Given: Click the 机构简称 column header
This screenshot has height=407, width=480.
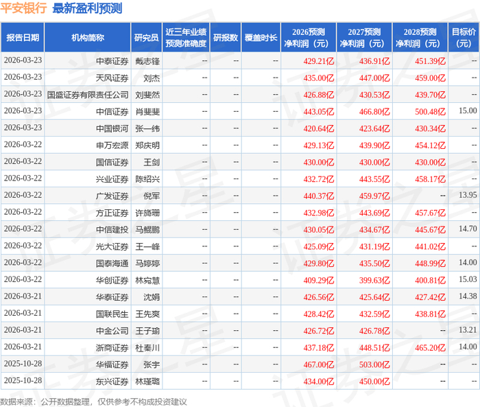Looking at the screenshot, I should pos(88,37).
